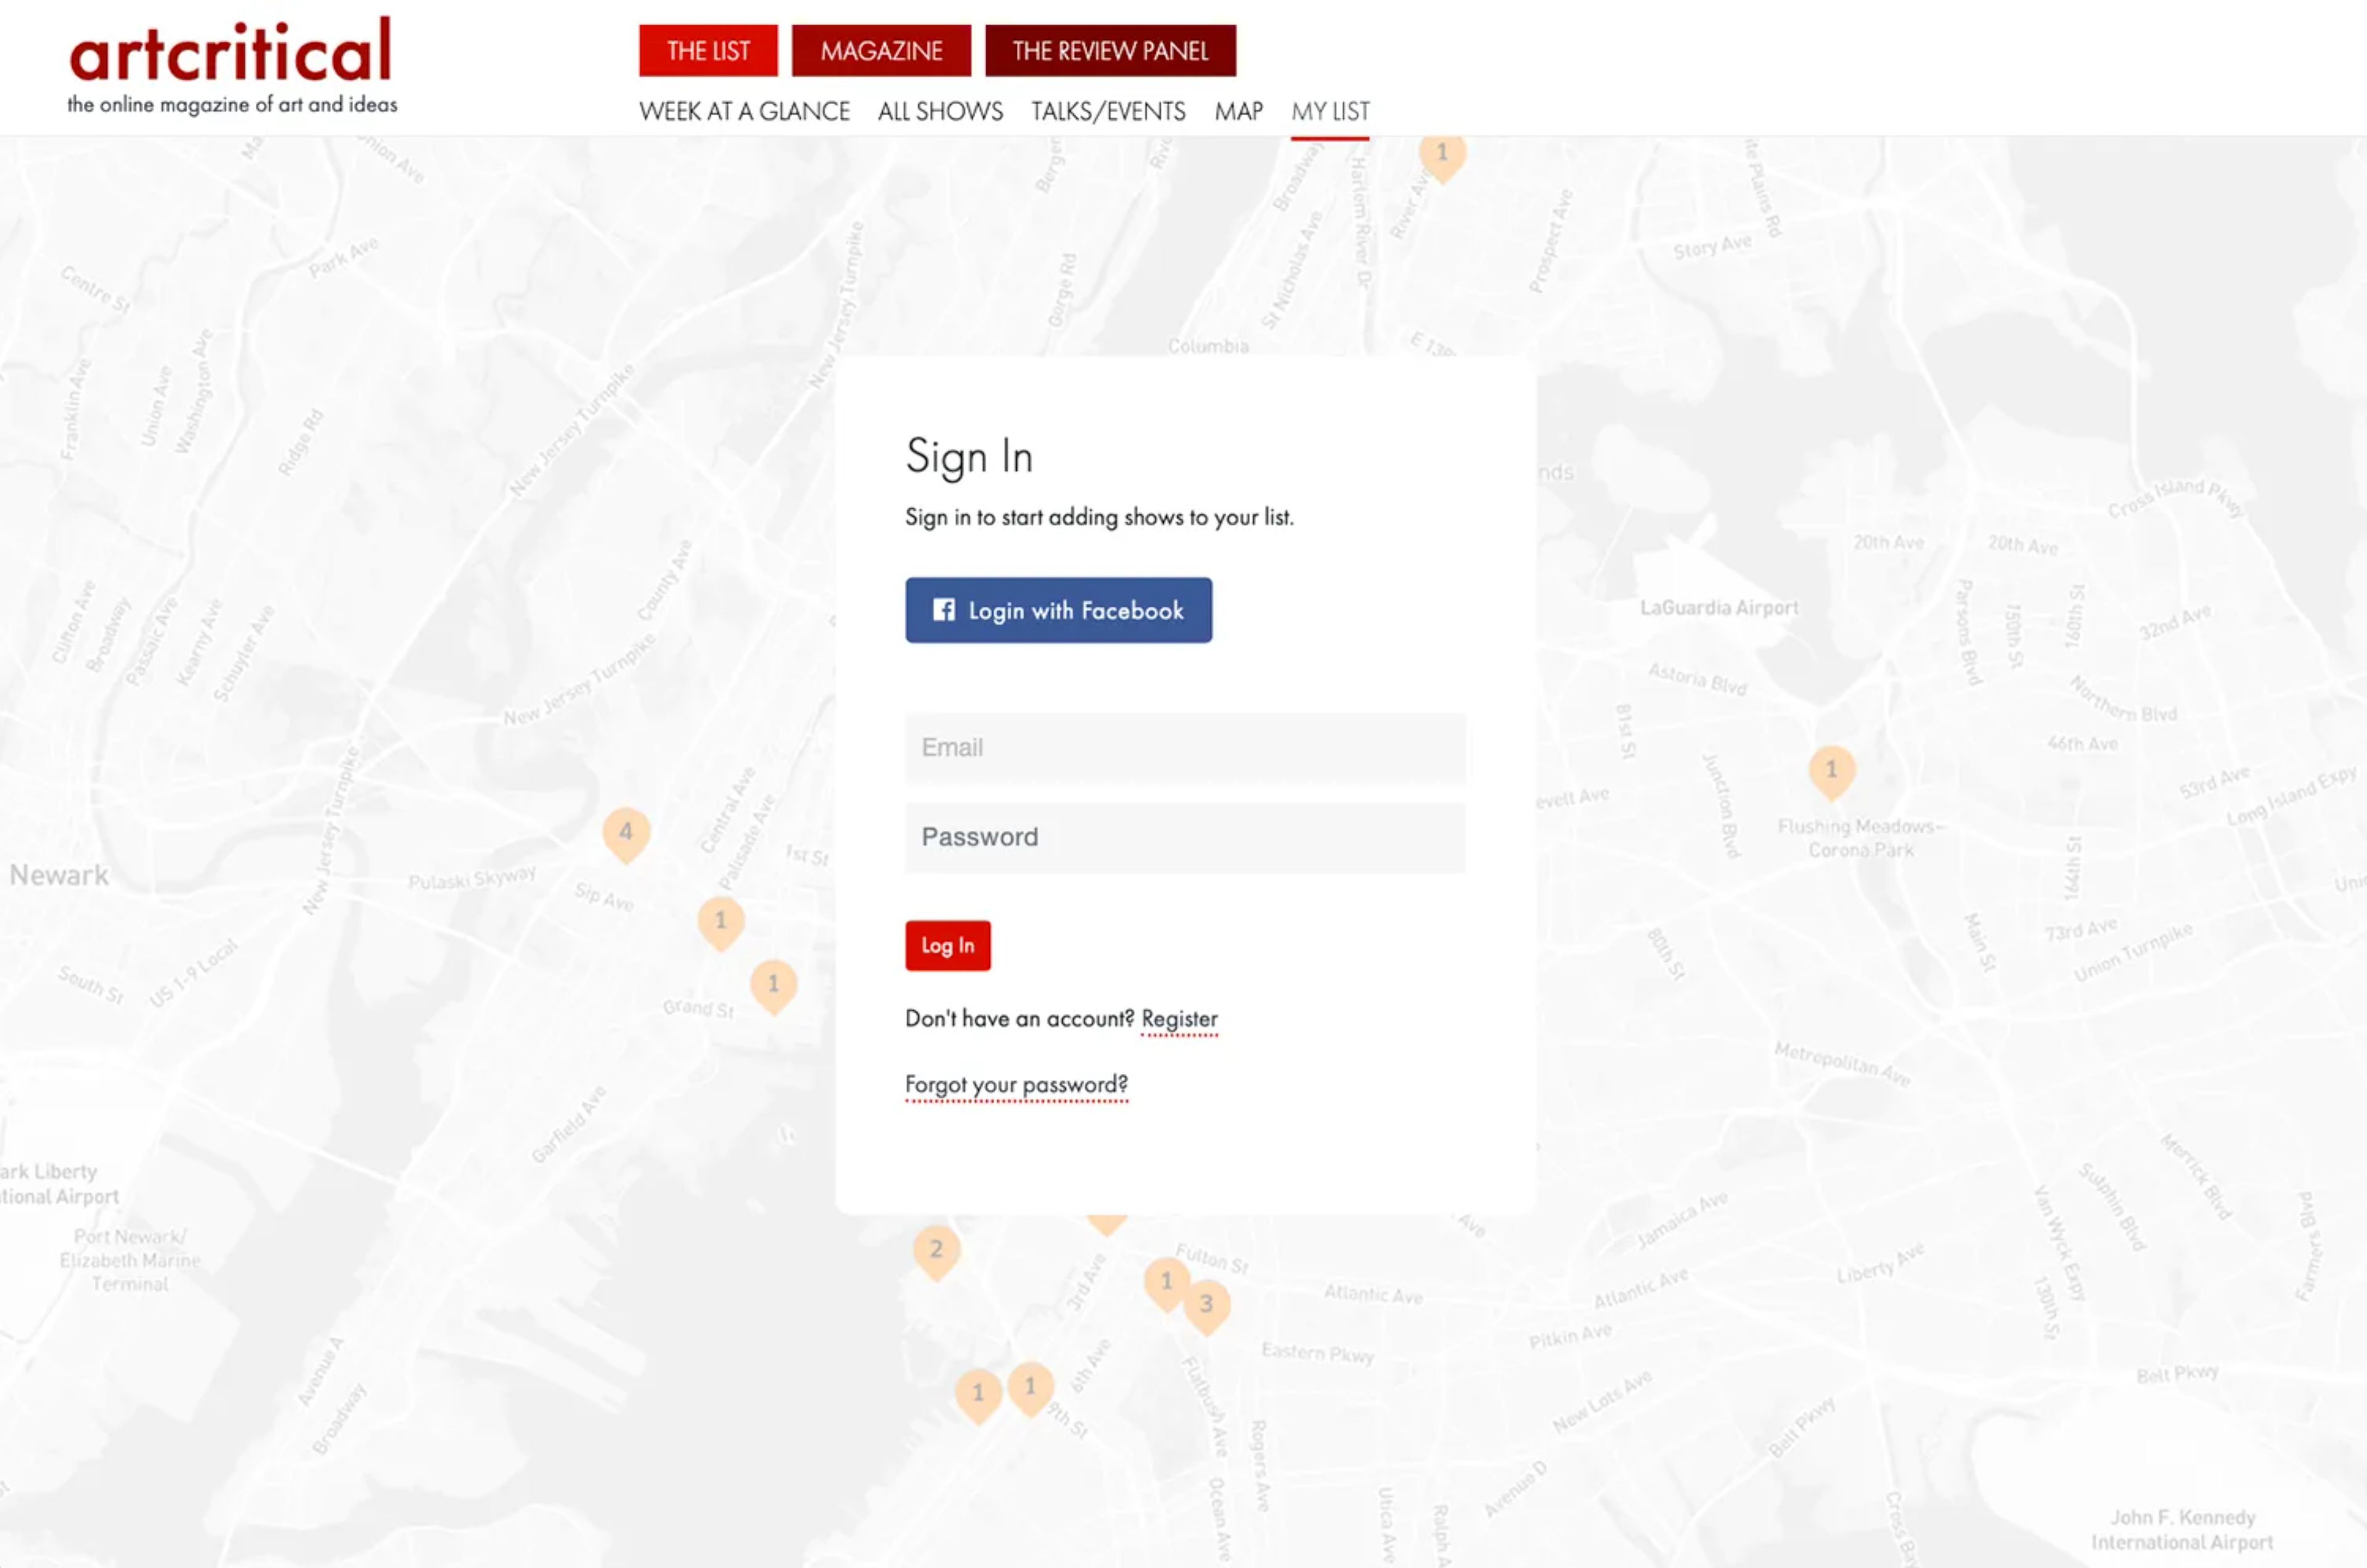Click the map marker near Grand St
This screenshot has height=1568, width=2367.
774,984
